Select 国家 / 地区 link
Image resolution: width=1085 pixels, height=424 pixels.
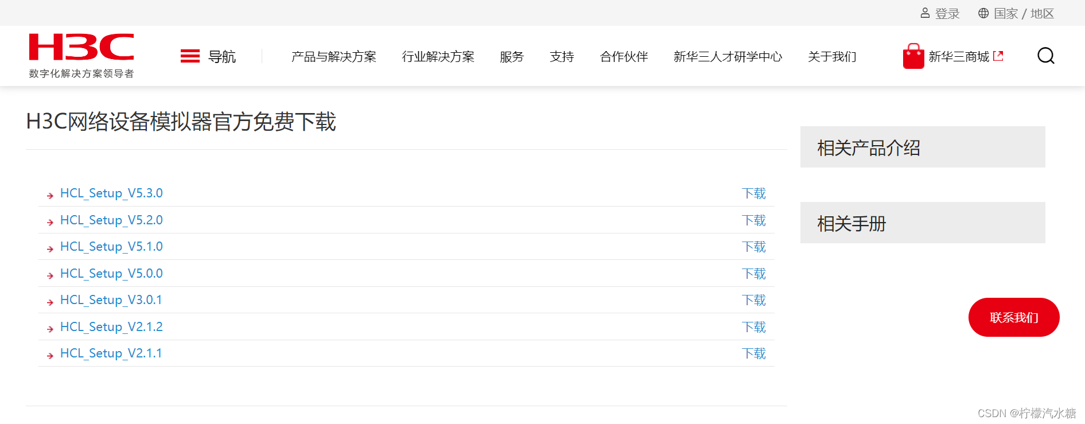pyautogui.click(x=1024, y=13)
